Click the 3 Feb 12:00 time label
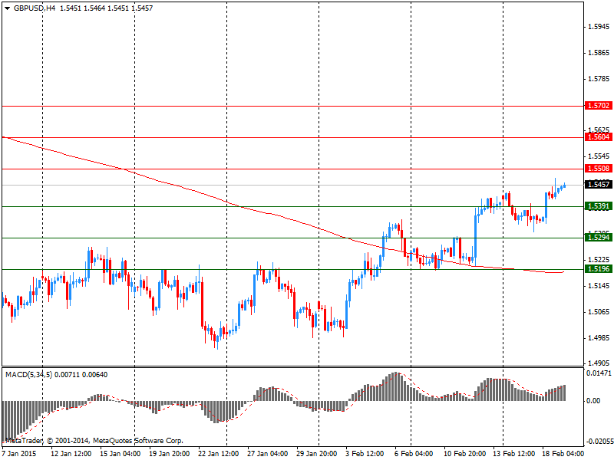Screen dimensions: 614x460 [x=365, y=454]
